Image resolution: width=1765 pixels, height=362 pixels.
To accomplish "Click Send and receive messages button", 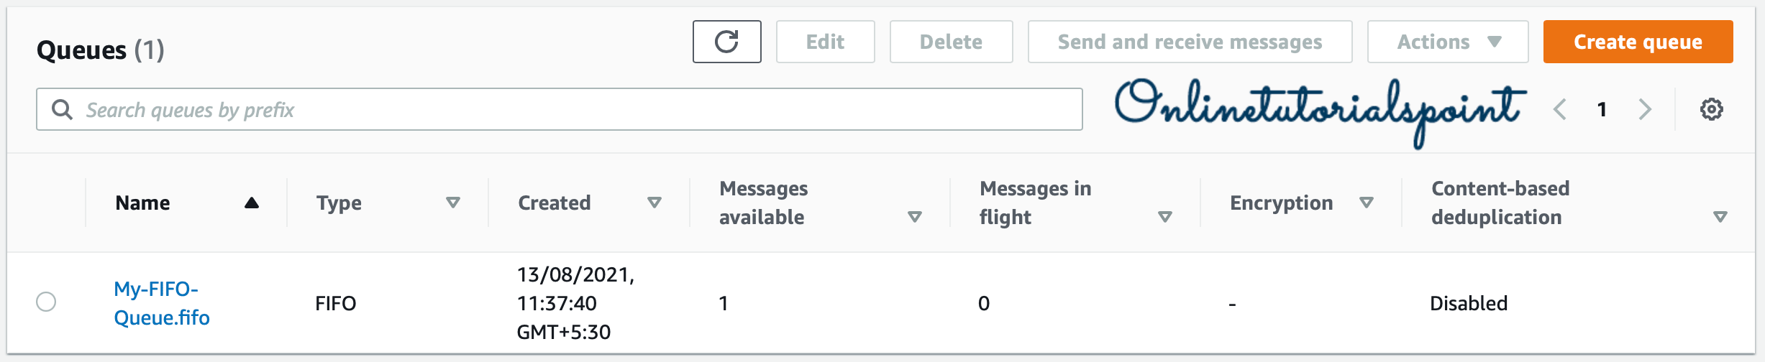I will [x=1190, y=42].
